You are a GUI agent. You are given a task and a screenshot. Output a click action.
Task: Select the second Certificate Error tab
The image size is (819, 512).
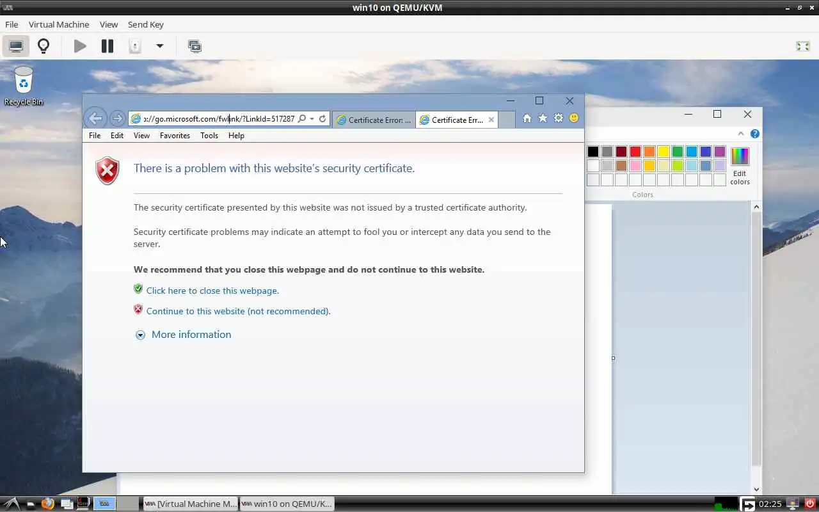tap(457, 120)
